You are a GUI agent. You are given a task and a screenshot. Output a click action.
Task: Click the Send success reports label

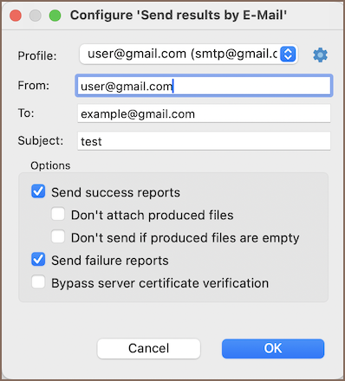(115, 192)
